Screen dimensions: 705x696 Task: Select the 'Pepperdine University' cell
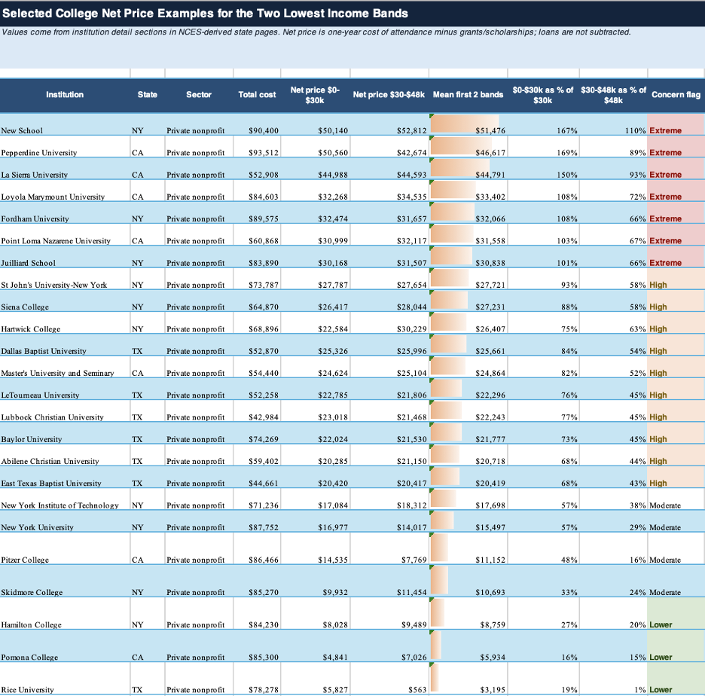[65, 147]
